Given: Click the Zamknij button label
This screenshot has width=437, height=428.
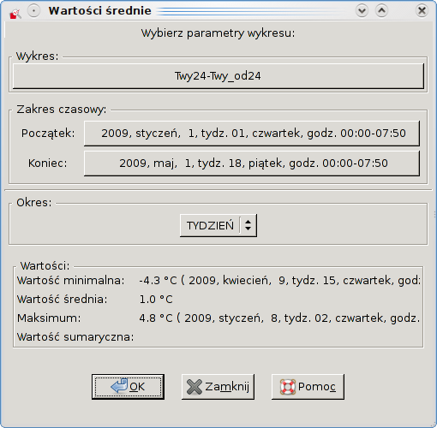Looking at the screenshot, I should tap(227, 387).
